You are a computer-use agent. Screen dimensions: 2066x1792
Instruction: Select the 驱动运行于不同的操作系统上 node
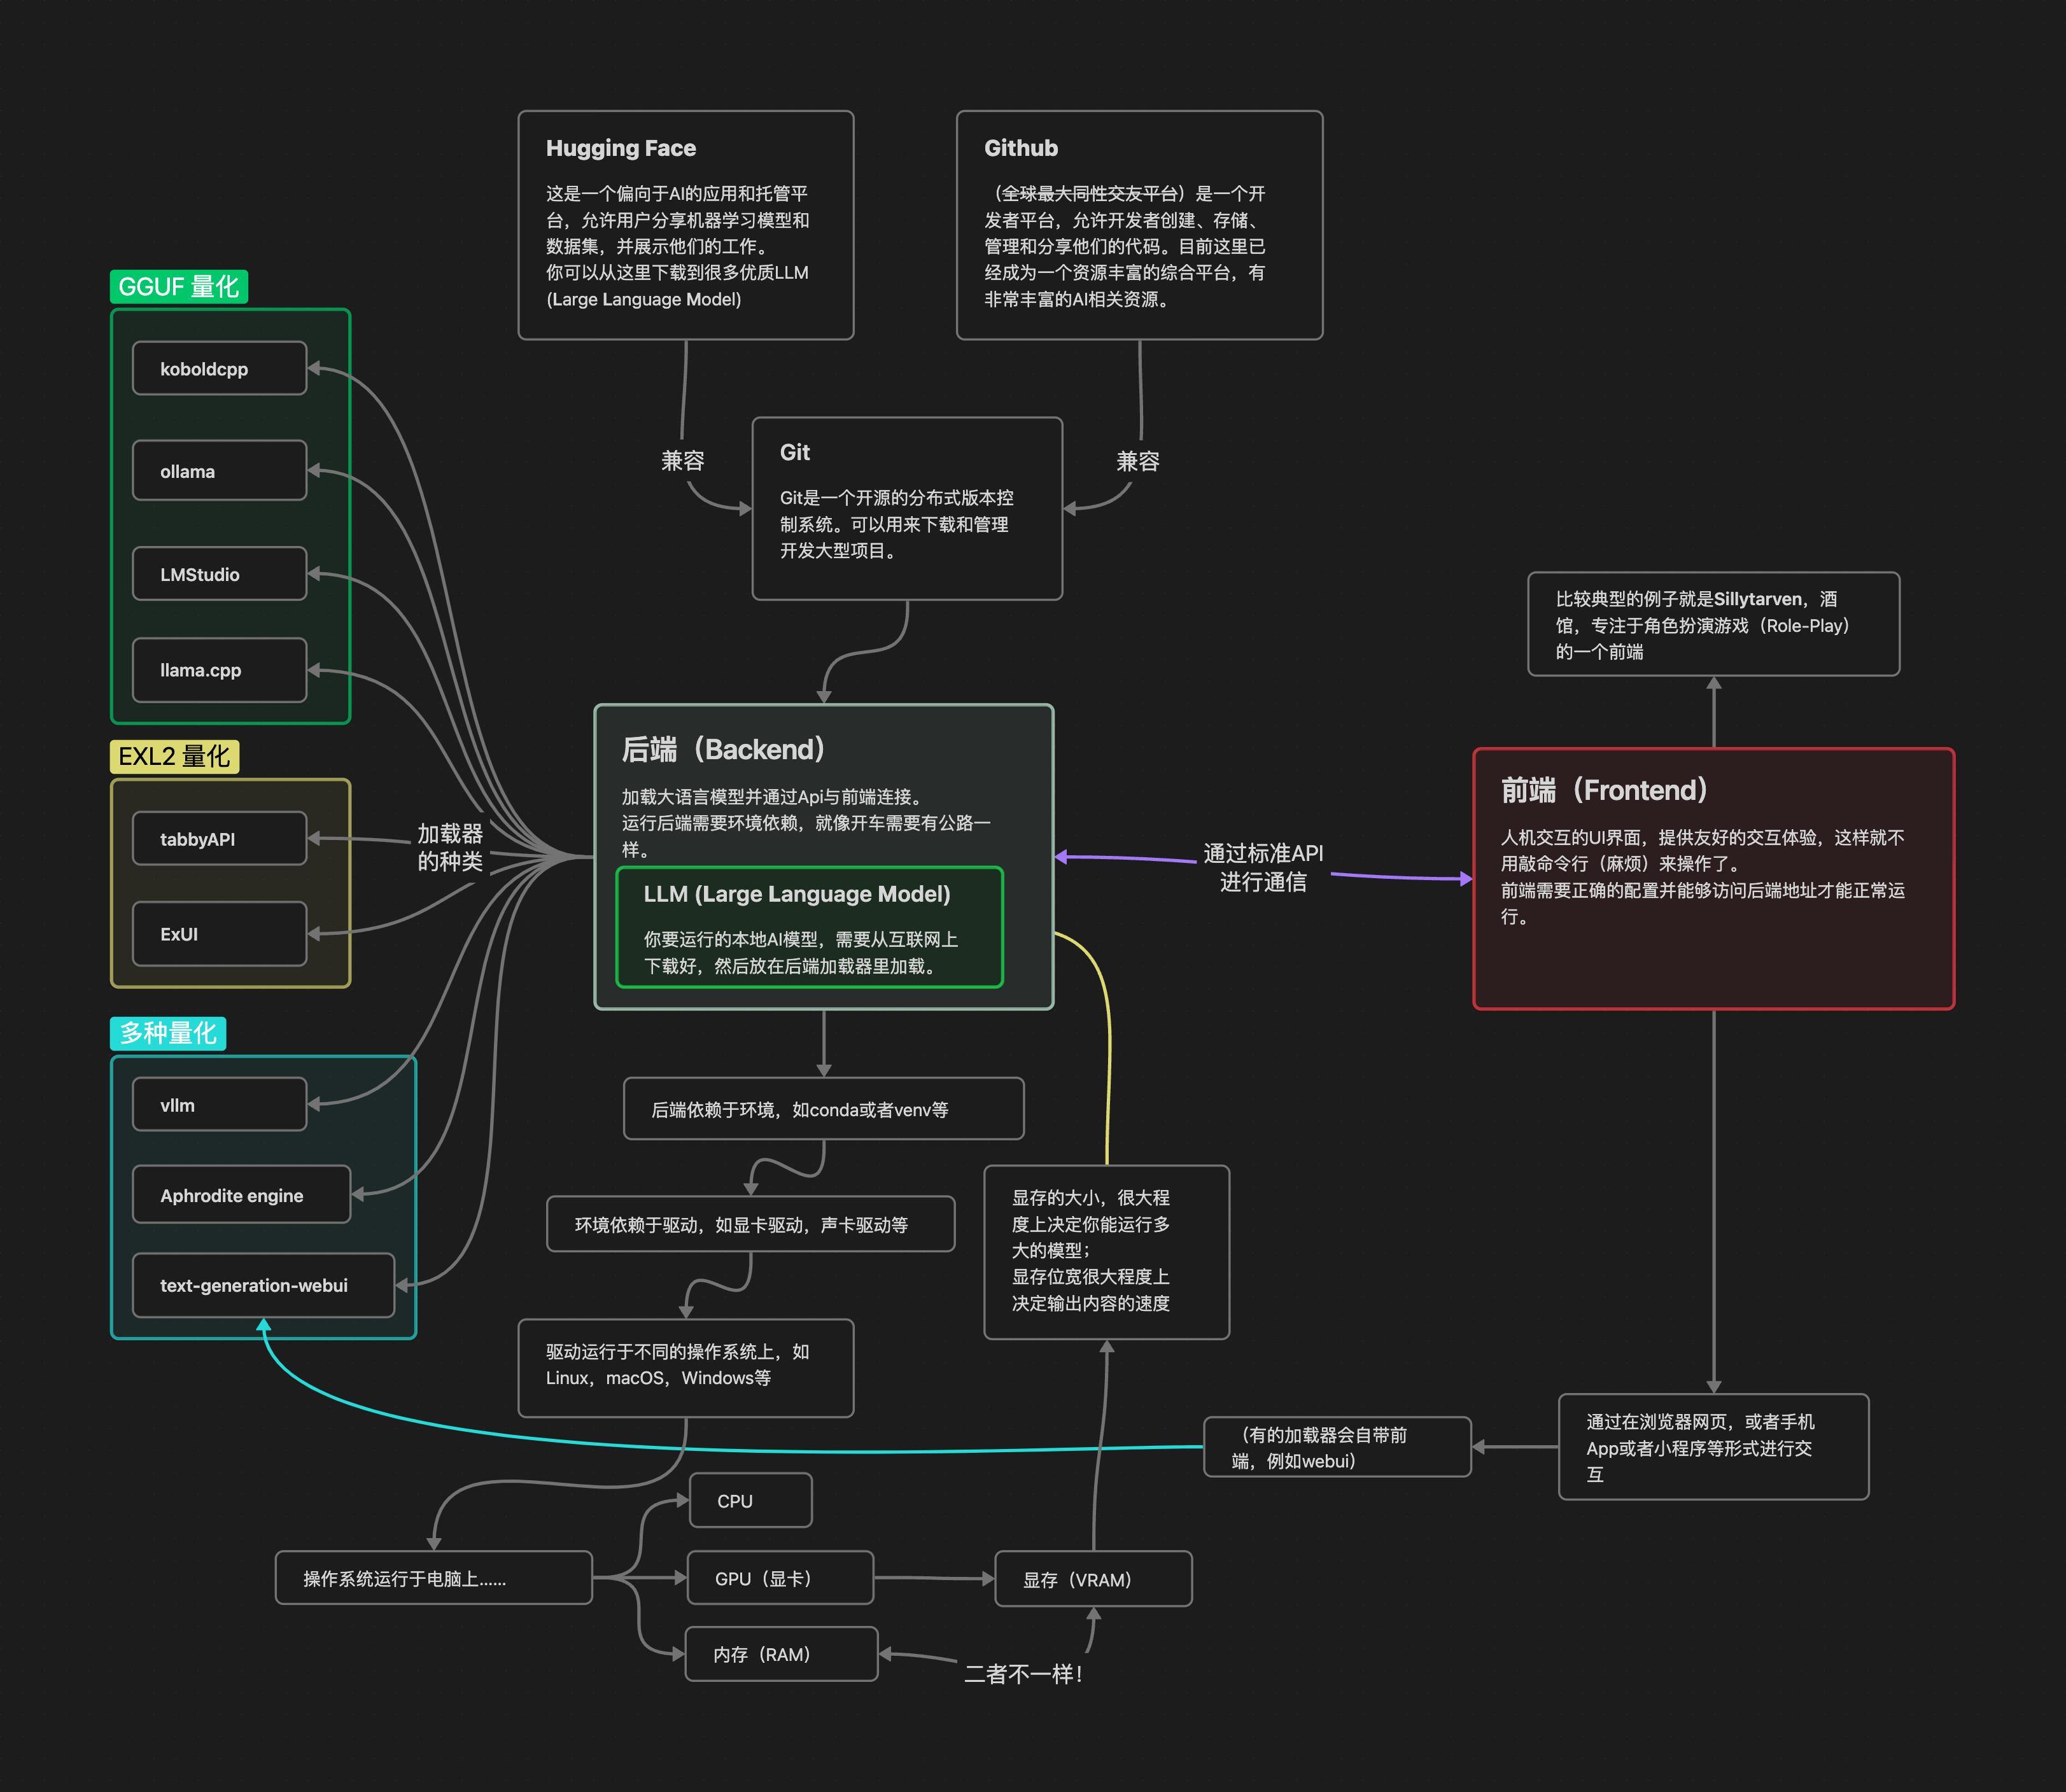686,1368
